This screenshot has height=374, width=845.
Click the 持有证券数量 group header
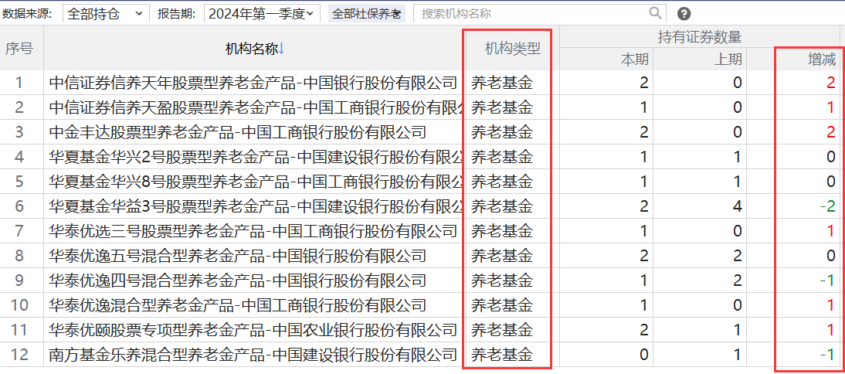tap(700, 36)
